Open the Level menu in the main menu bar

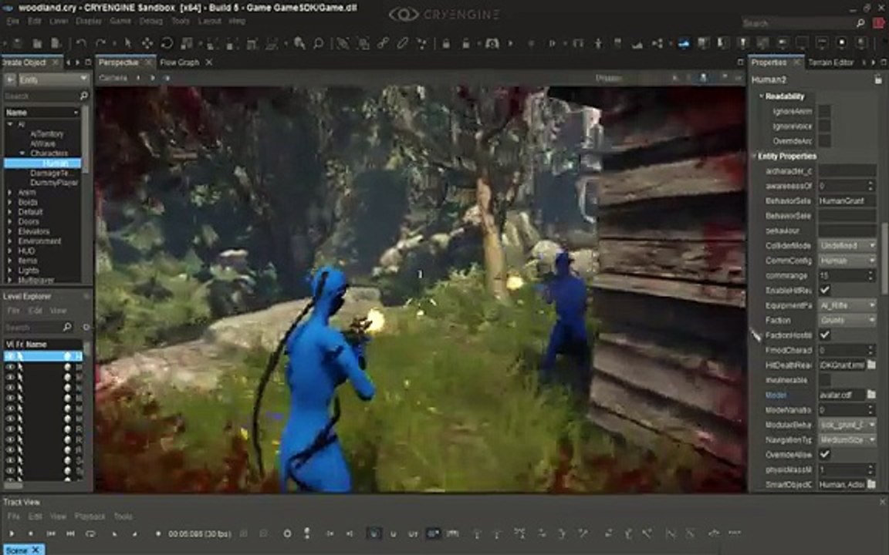[x=59, y=21]
